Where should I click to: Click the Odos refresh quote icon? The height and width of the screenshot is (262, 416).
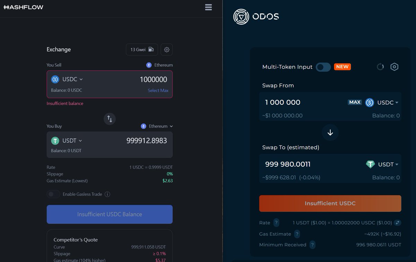[x=380, y=67]
